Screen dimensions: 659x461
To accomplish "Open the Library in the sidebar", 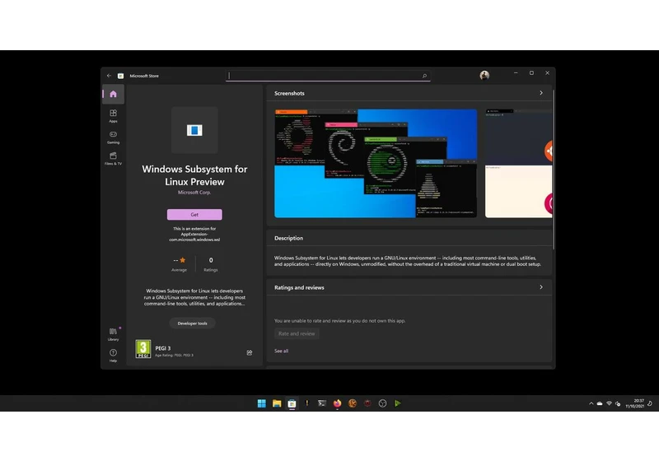I will click(x=113, y=334).
